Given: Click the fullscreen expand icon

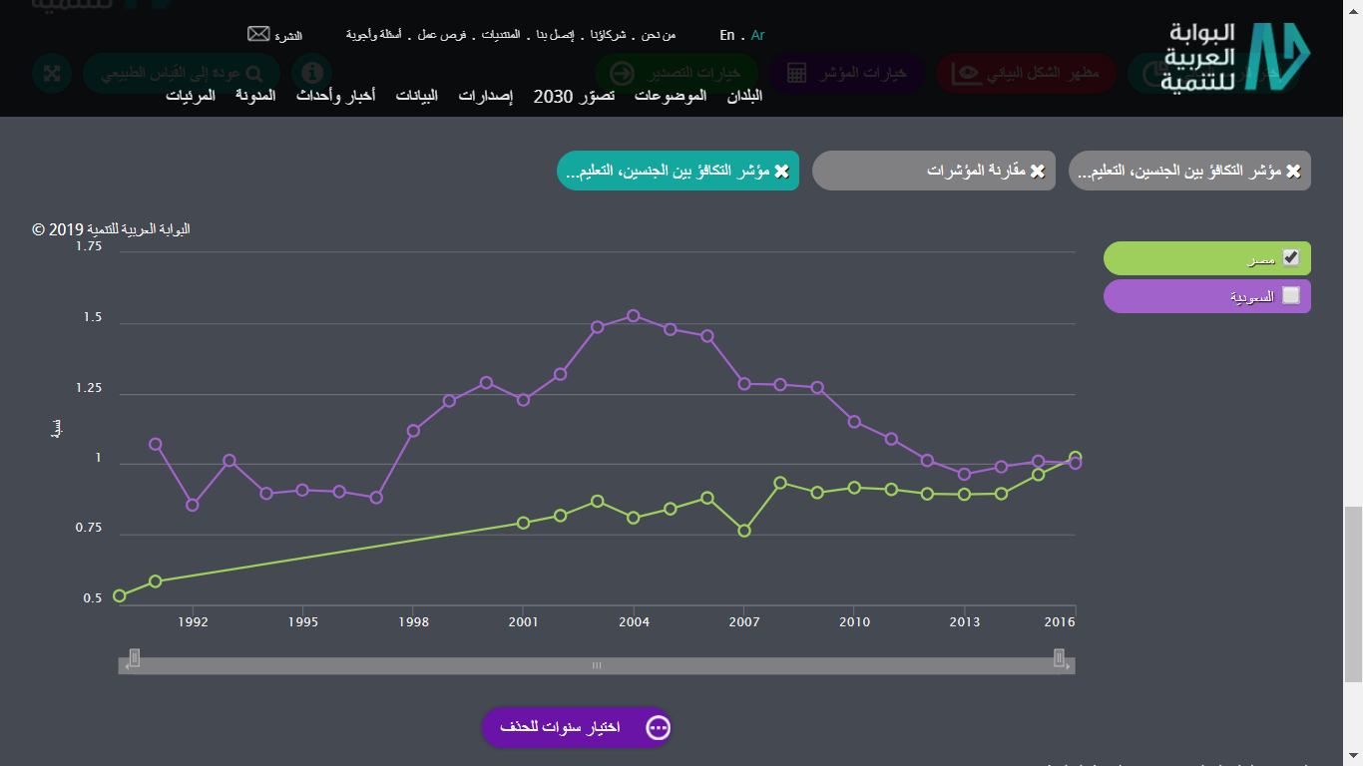Looking at the screenshot, I should (x=52, y=73).
